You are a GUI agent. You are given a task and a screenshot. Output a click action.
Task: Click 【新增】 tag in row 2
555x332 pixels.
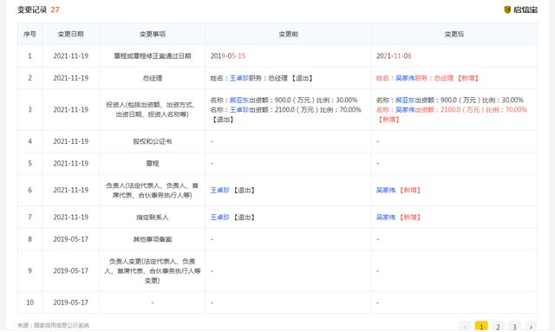(x=468, y=78)
